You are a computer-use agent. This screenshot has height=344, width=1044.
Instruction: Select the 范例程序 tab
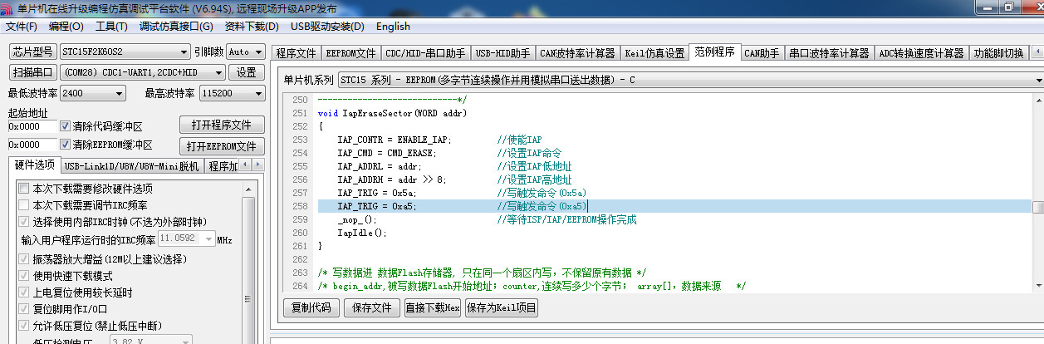(714, 52)
